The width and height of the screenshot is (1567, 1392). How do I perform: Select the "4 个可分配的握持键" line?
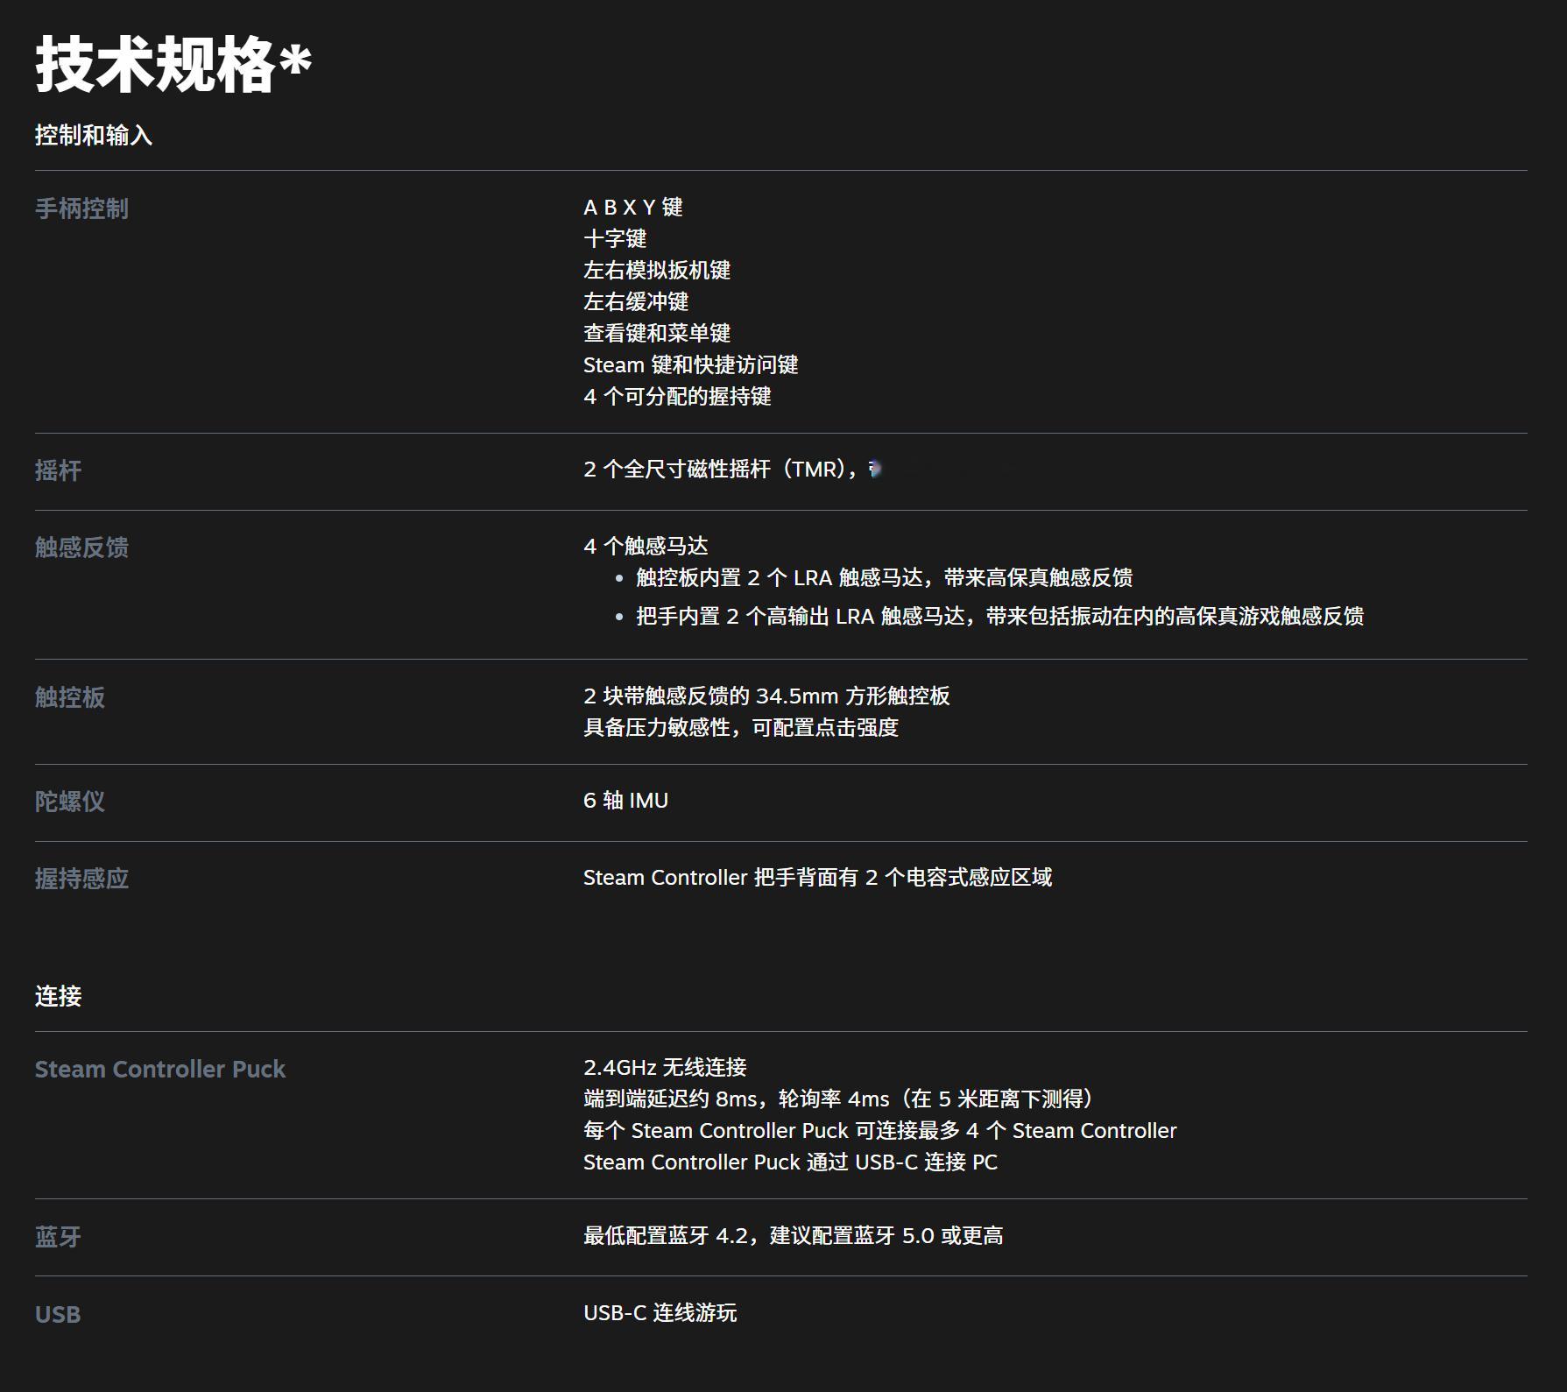tap(677, 396)
